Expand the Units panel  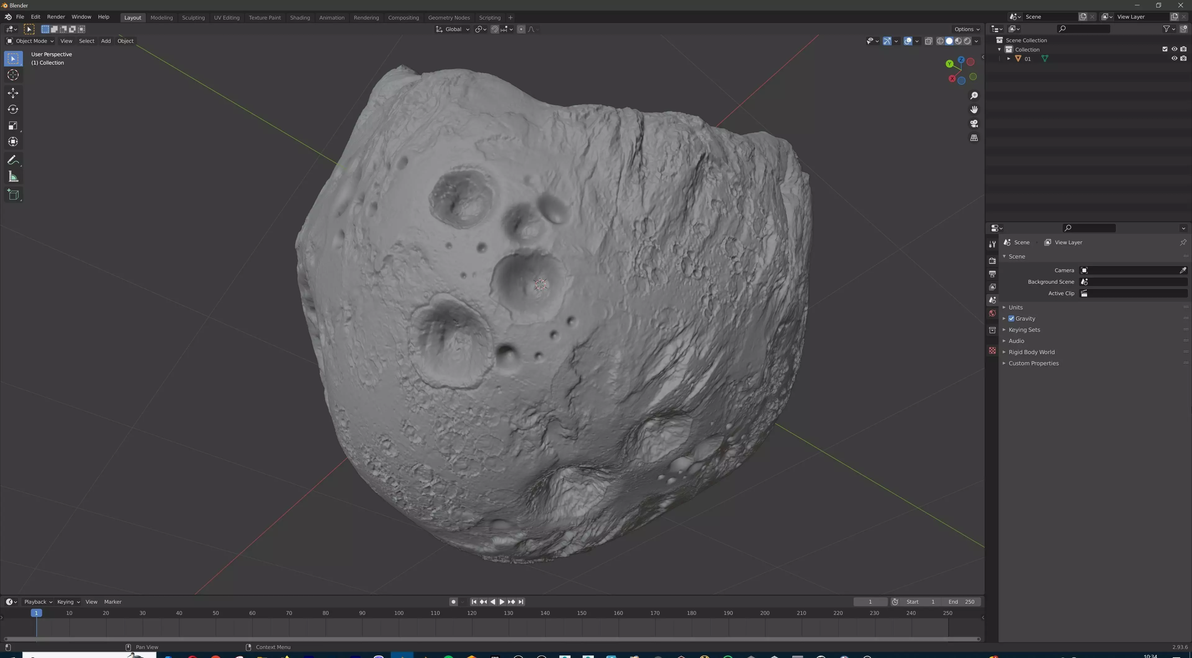[x=1015, y=307]
